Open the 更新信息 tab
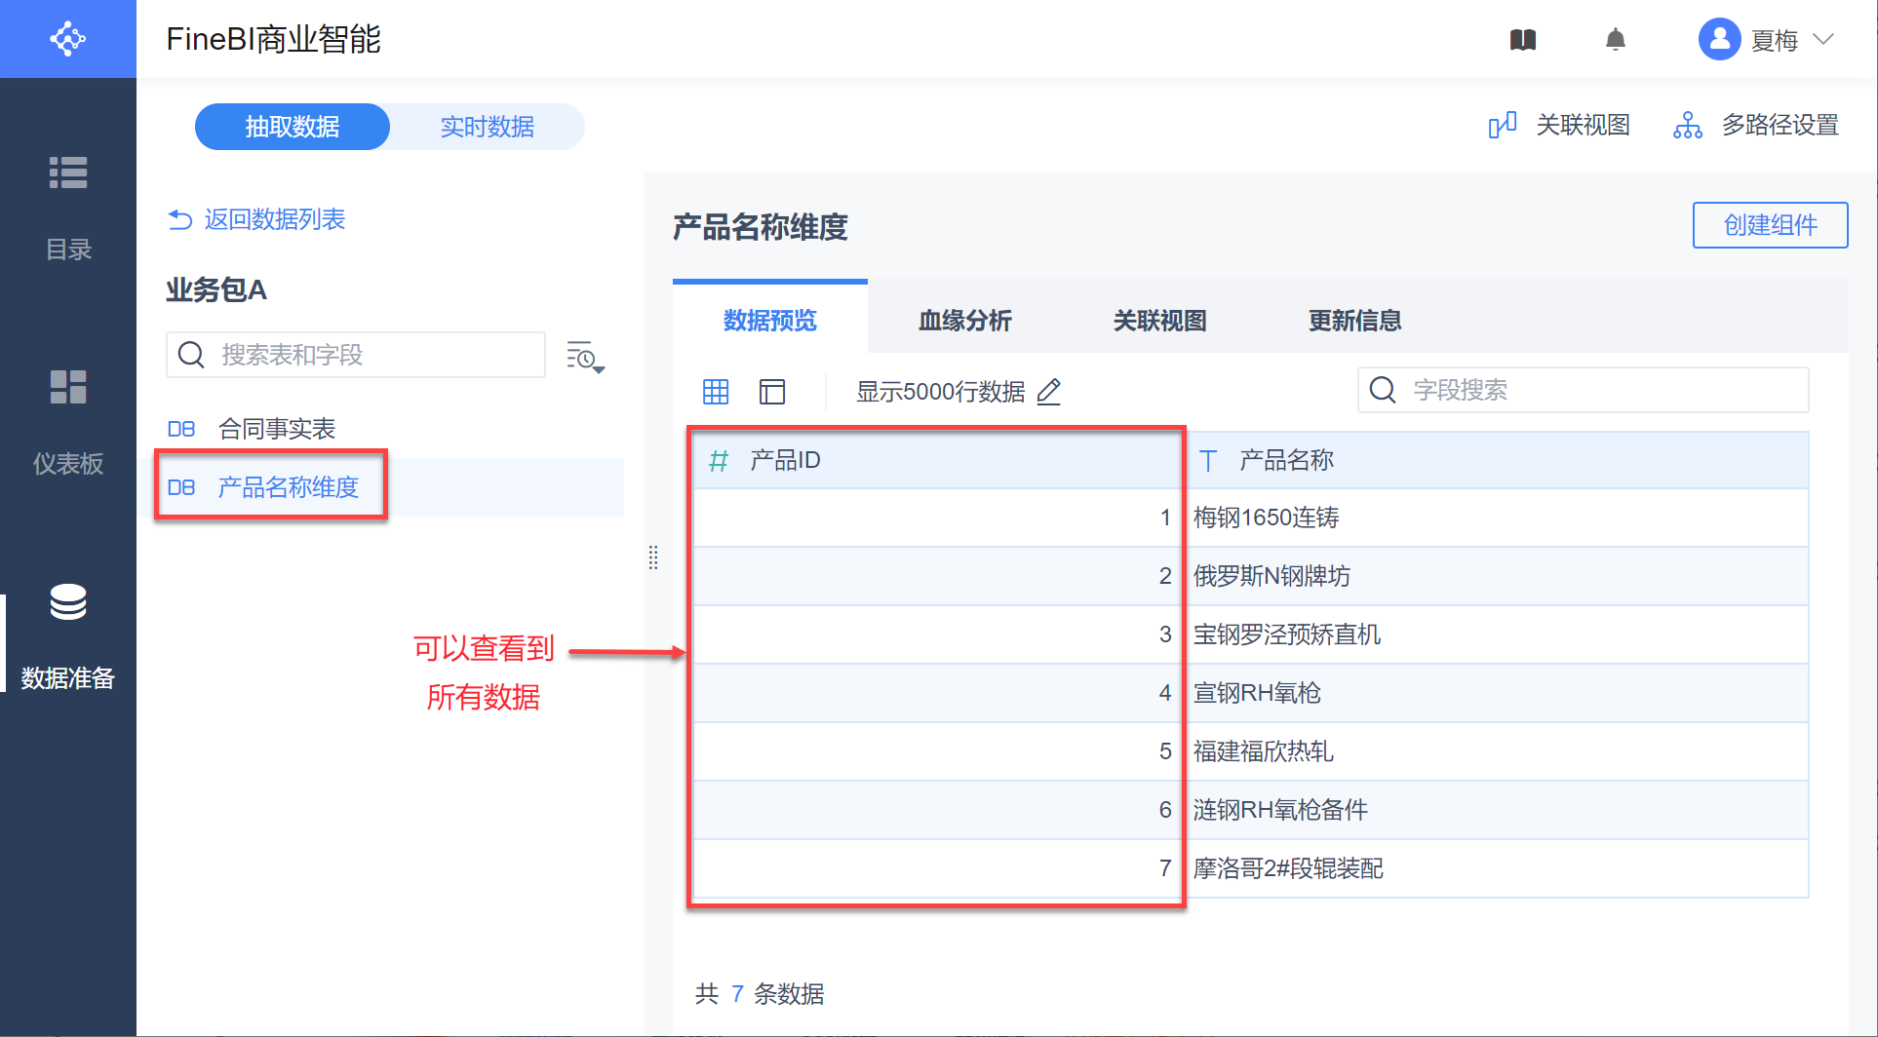1878x1037 pixels. click(1354, 321)
